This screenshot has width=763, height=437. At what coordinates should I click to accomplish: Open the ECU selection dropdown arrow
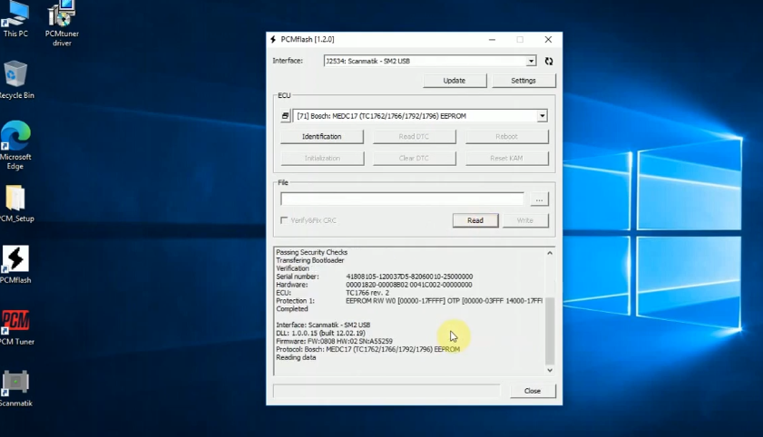(x=542, y=116)
